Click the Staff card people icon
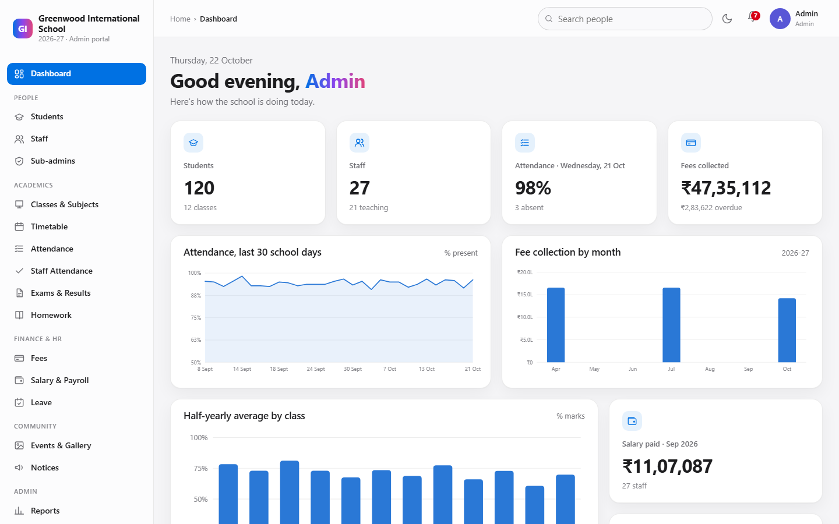The height and width of the screenshot is (524, 839). [x=359, y=143]
